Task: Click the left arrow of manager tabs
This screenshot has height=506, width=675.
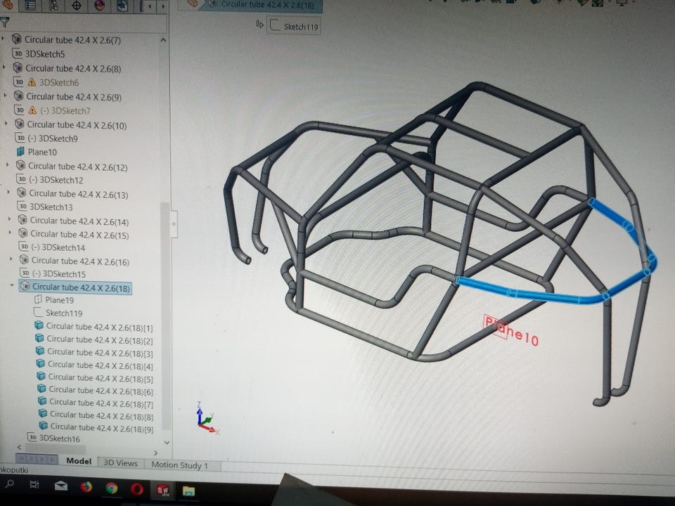Action: click(150, 6)
